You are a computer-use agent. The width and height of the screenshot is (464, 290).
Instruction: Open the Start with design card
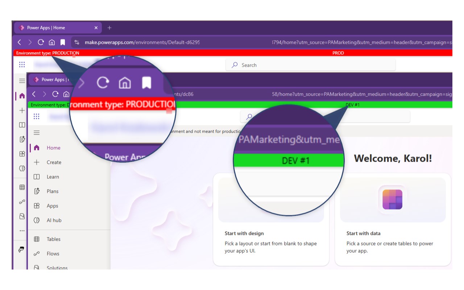pos(271,220)
